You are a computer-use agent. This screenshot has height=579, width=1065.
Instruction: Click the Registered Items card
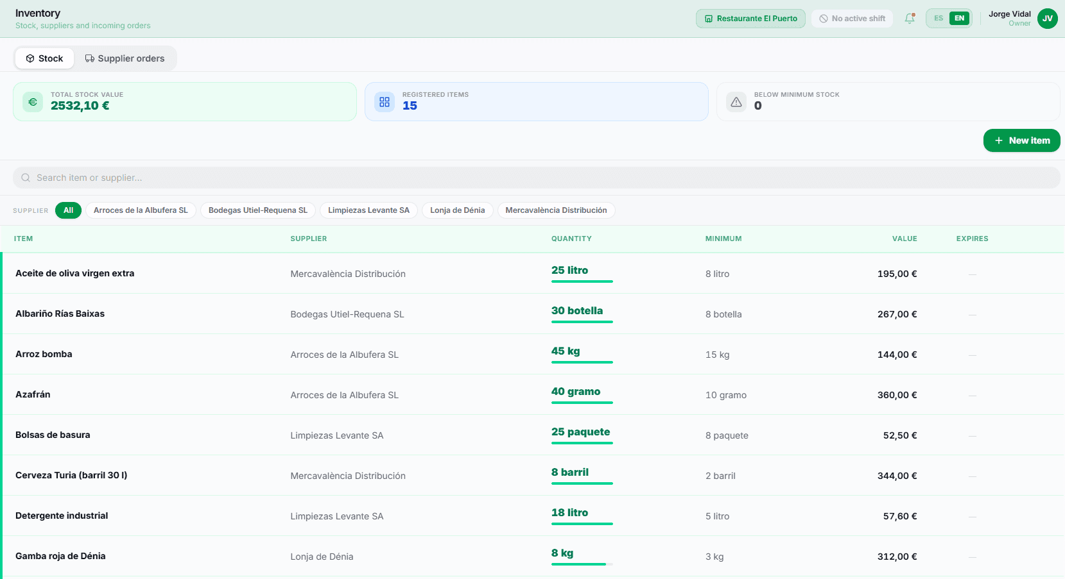(x=536, y=101)
